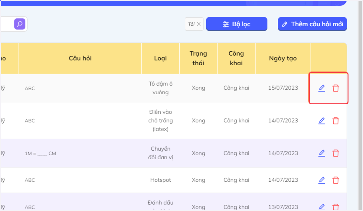363x211 pixels.
Task: Delete the Hotspot question row
Action: click(x=335, y=180)
